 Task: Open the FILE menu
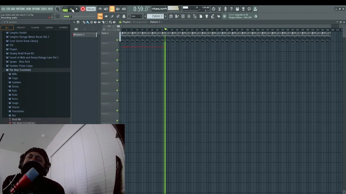point(3,9)
